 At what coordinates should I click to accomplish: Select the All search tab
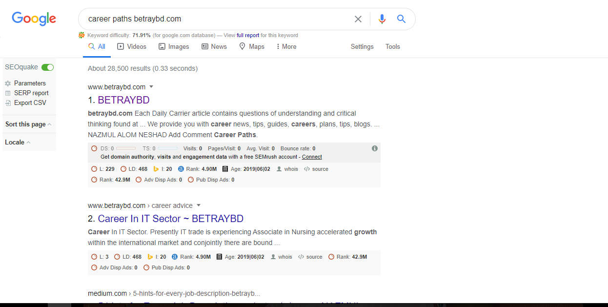pos(97,47)
